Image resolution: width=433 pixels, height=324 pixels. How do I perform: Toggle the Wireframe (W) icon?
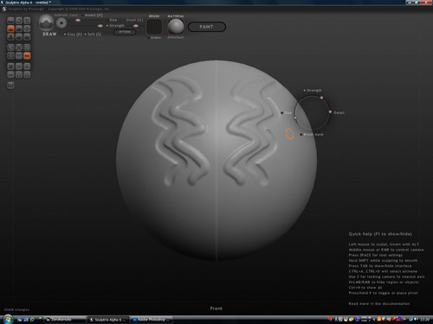tap(19, 55)
